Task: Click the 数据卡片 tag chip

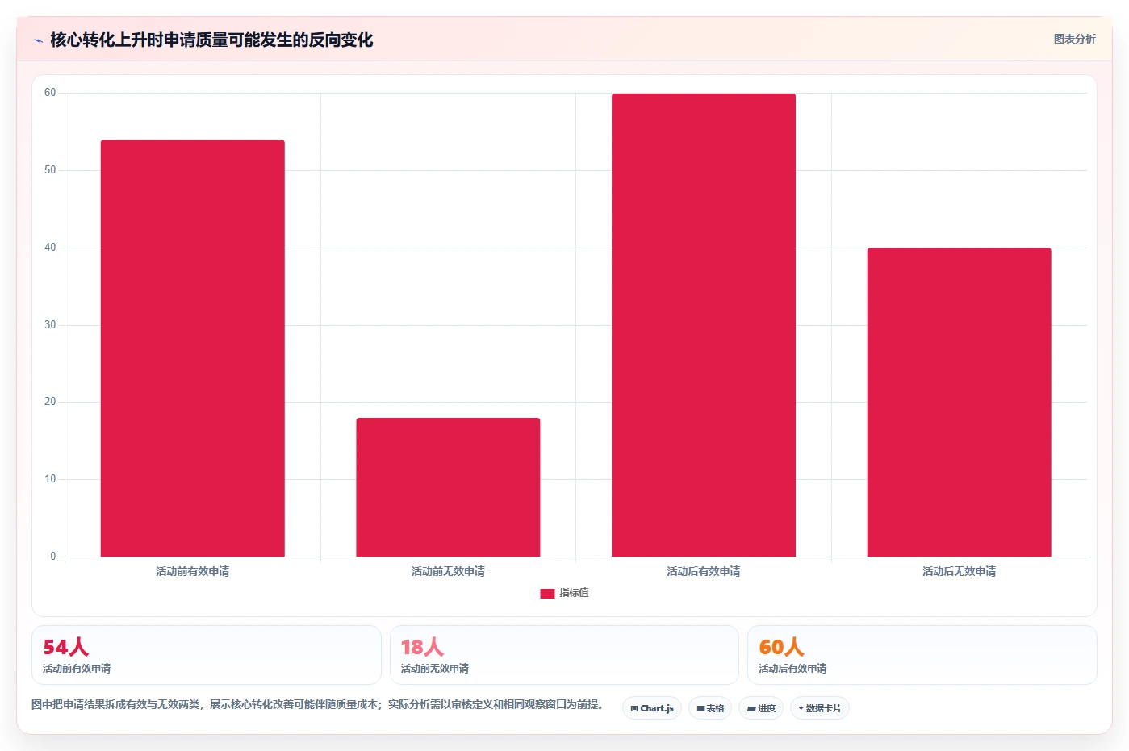Action: [820, 708]
